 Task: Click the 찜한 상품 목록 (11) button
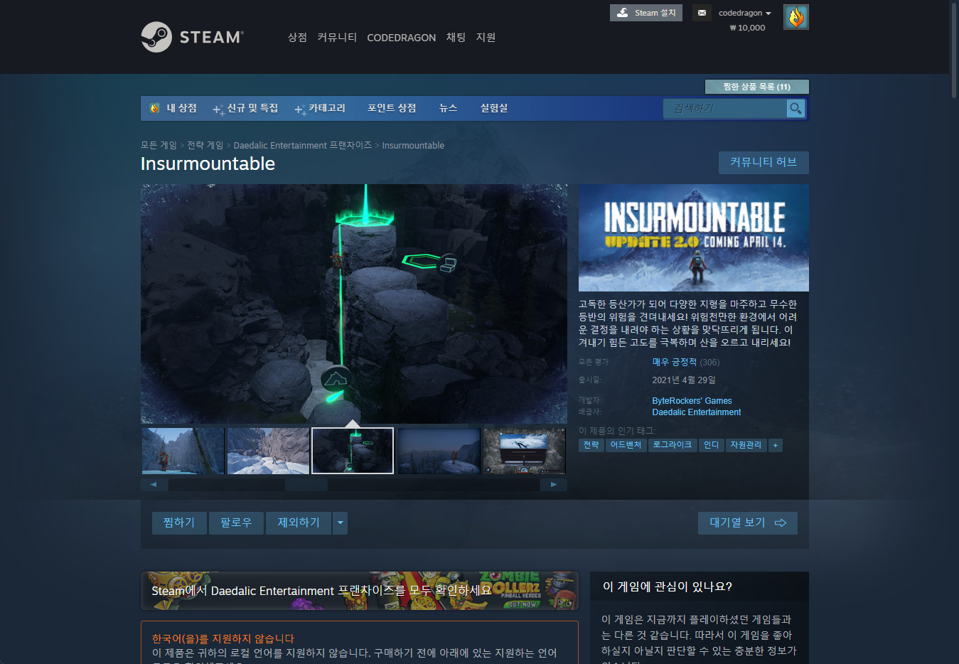pos(756,87)
